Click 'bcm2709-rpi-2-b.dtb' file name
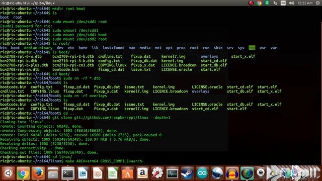Image resolution: width=322 pixels, height=181 pixels. 73,57
